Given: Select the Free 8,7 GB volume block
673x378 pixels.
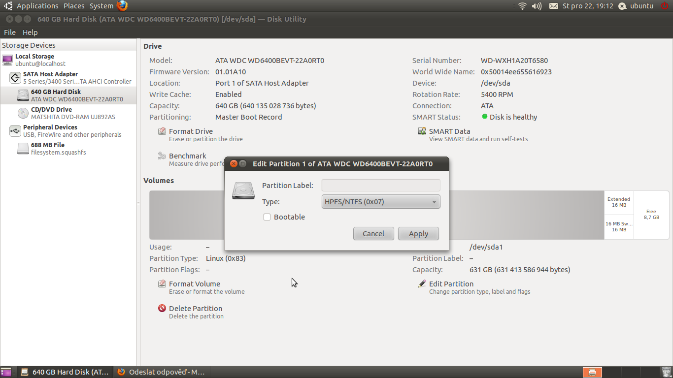Looking at the screenshot, I should pyautogui.click(x=651, y=215).
